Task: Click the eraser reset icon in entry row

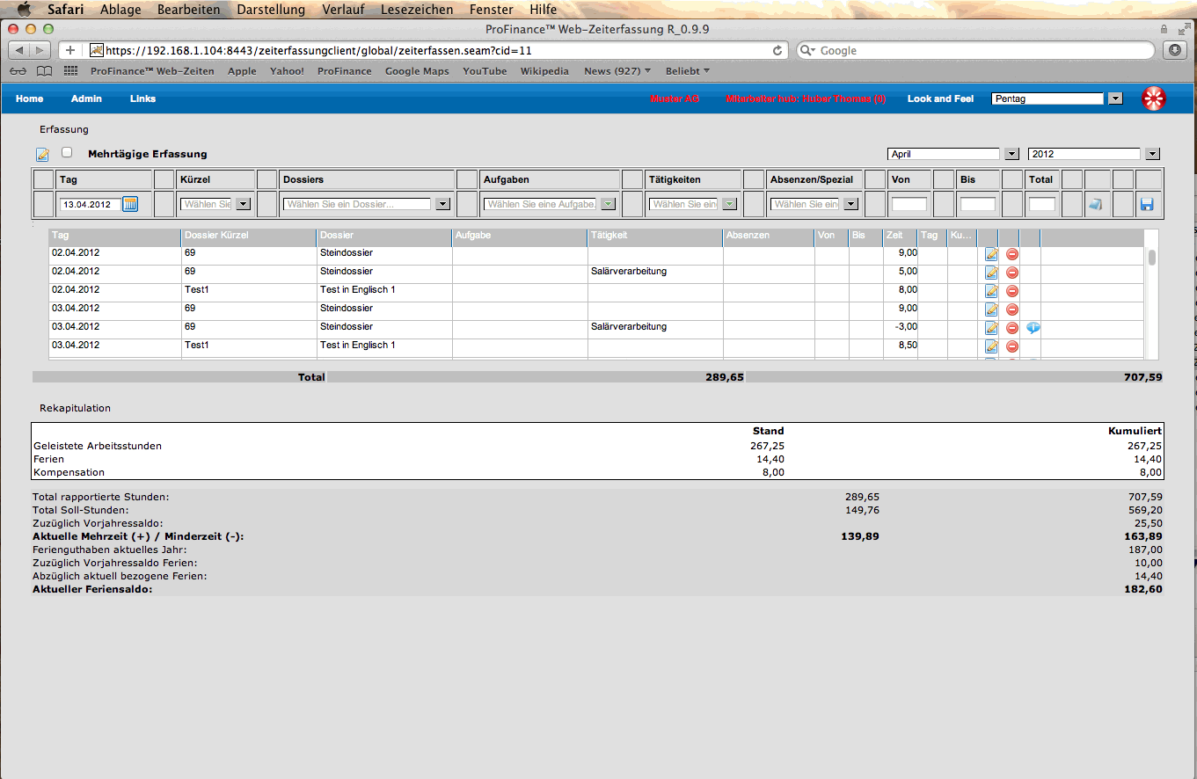Action: click(x=1095, y=204)
